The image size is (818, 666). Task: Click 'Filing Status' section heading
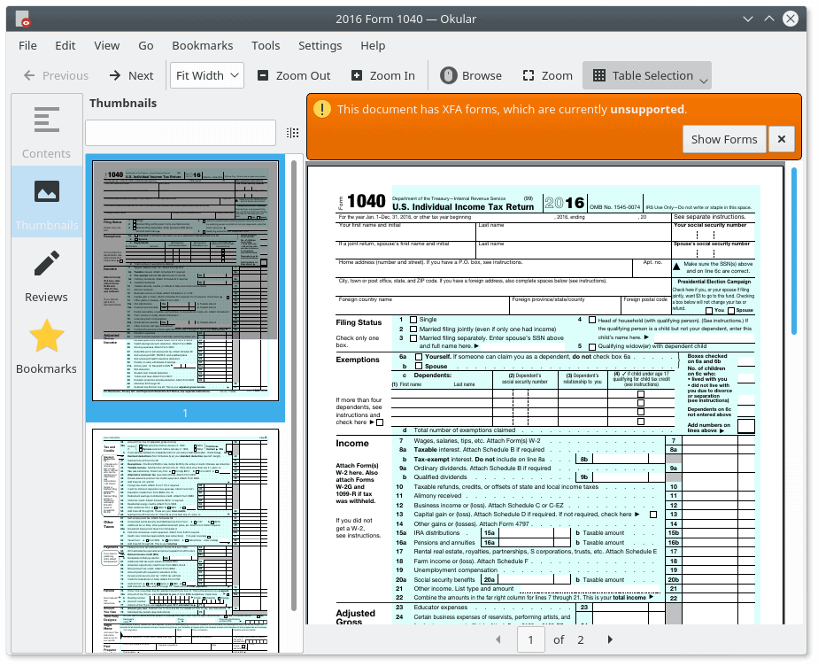pos(359,322)
